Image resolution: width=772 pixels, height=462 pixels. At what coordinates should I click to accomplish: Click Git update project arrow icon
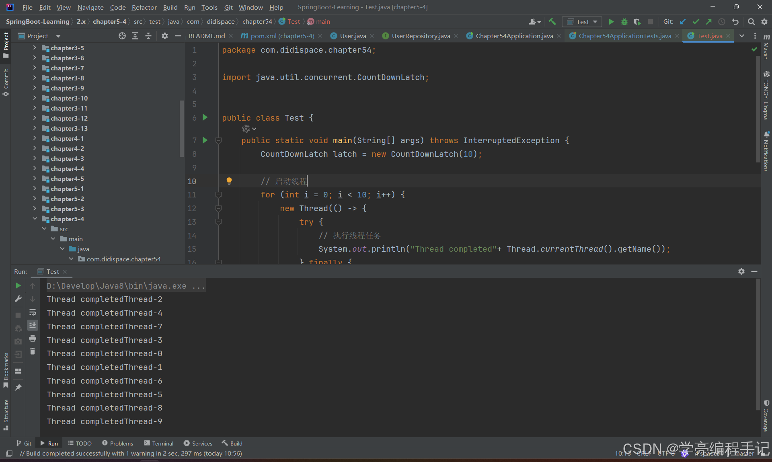(x=683, y=22)
